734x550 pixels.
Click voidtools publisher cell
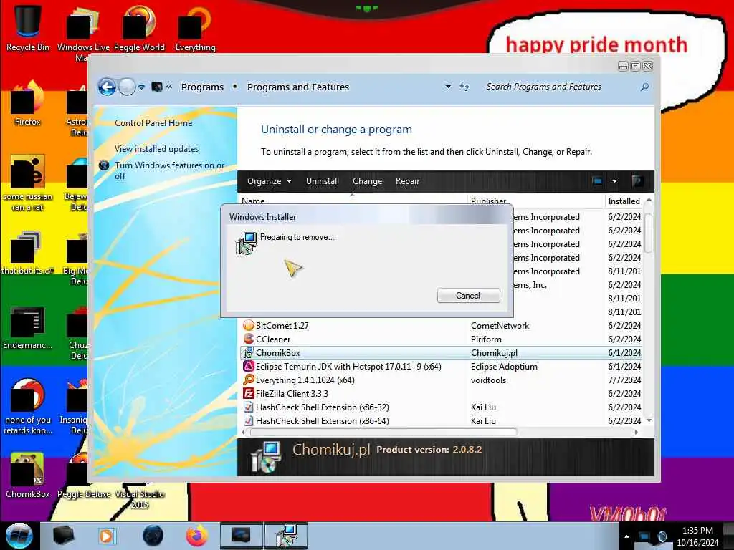pyautogui.click(x=488, y=380)
